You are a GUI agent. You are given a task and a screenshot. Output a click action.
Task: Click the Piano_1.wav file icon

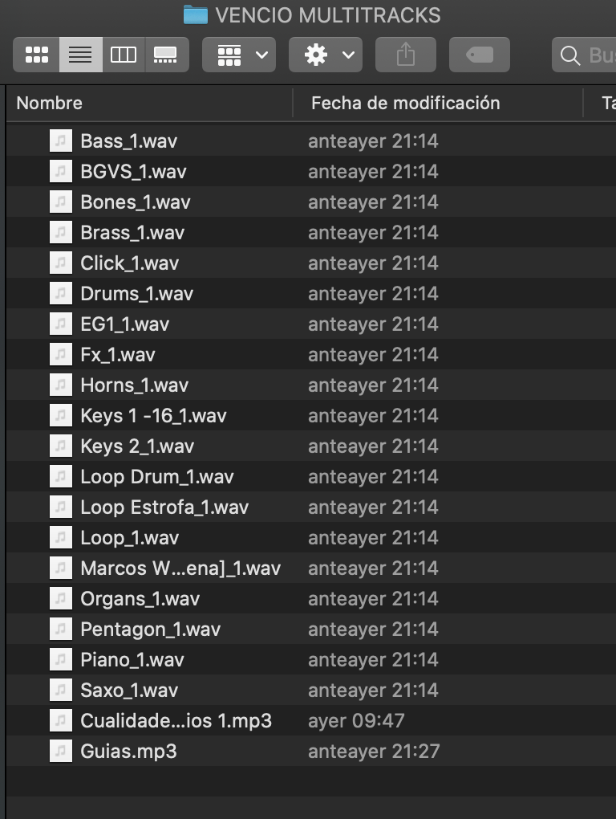pyautogui.click(x=60, y=660)
